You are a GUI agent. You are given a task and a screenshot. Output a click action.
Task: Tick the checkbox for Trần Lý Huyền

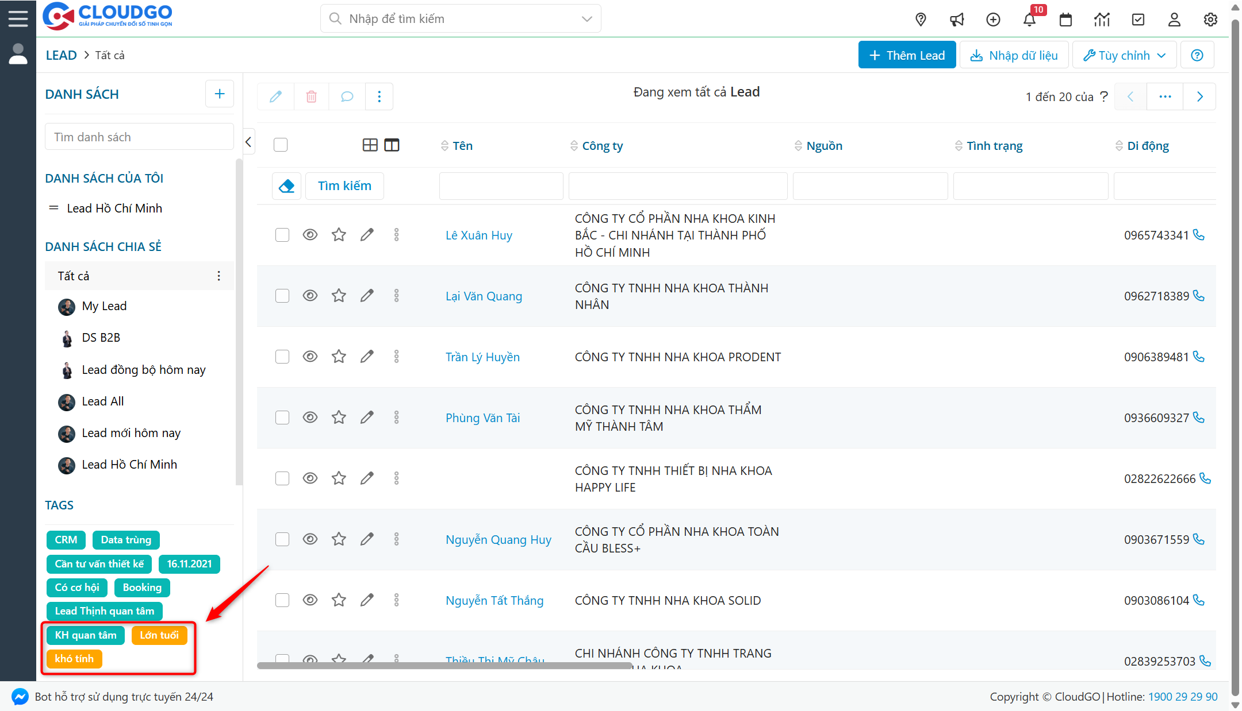[282, 357]
